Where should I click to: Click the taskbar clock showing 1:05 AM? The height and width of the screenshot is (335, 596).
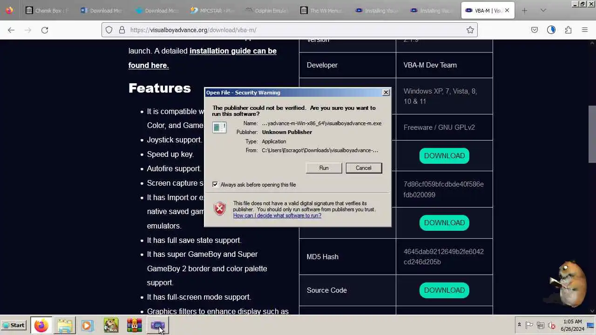pyautogui.click(x=572, y=325)
